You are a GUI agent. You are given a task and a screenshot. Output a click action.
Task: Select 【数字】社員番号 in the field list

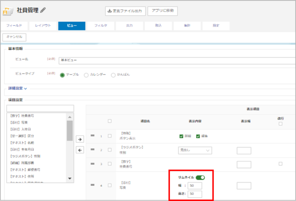(36, 116)
